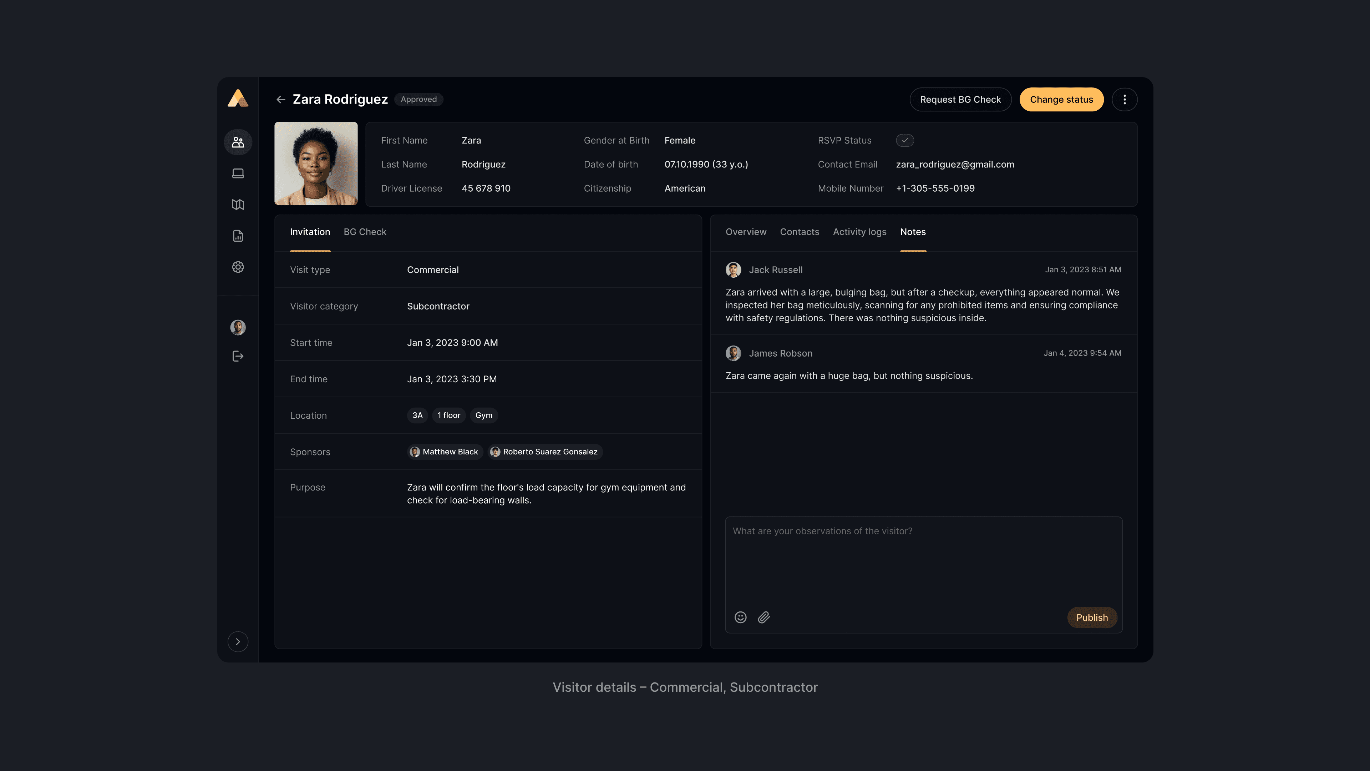Screen dimensions: 1370x771
Task: Go back using the left arrow
Action: coord(281,100)
